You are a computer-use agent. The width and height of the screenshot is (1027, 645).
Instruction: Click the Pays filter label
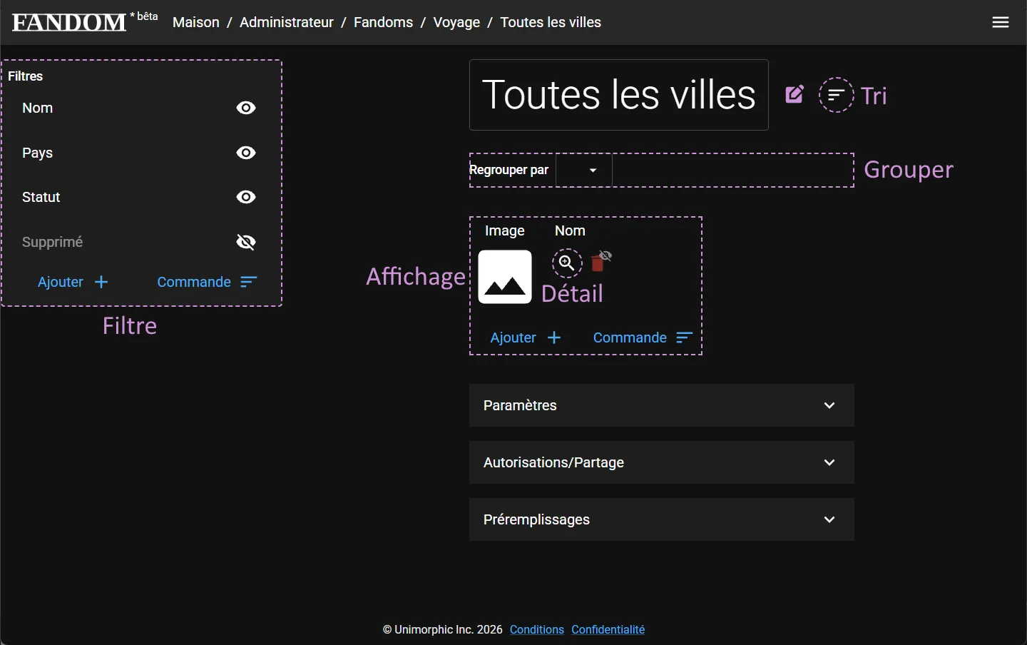38,153
